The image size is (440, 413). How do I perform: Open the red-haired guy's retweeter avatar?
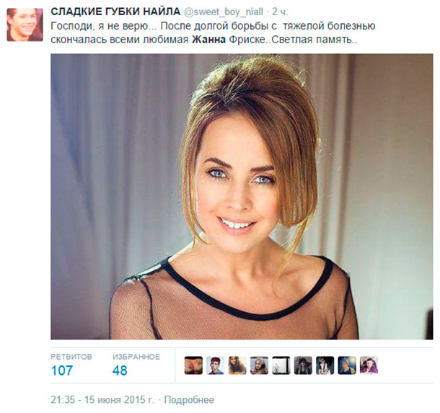[x=215, y=365]
